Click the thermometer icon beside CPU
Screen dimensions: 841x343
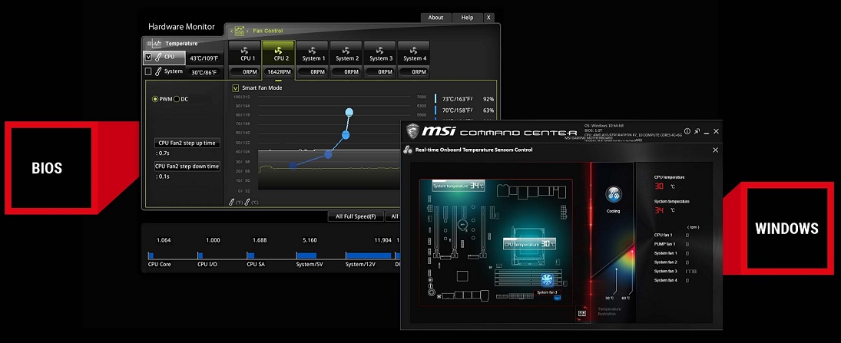tap(159, 57)
